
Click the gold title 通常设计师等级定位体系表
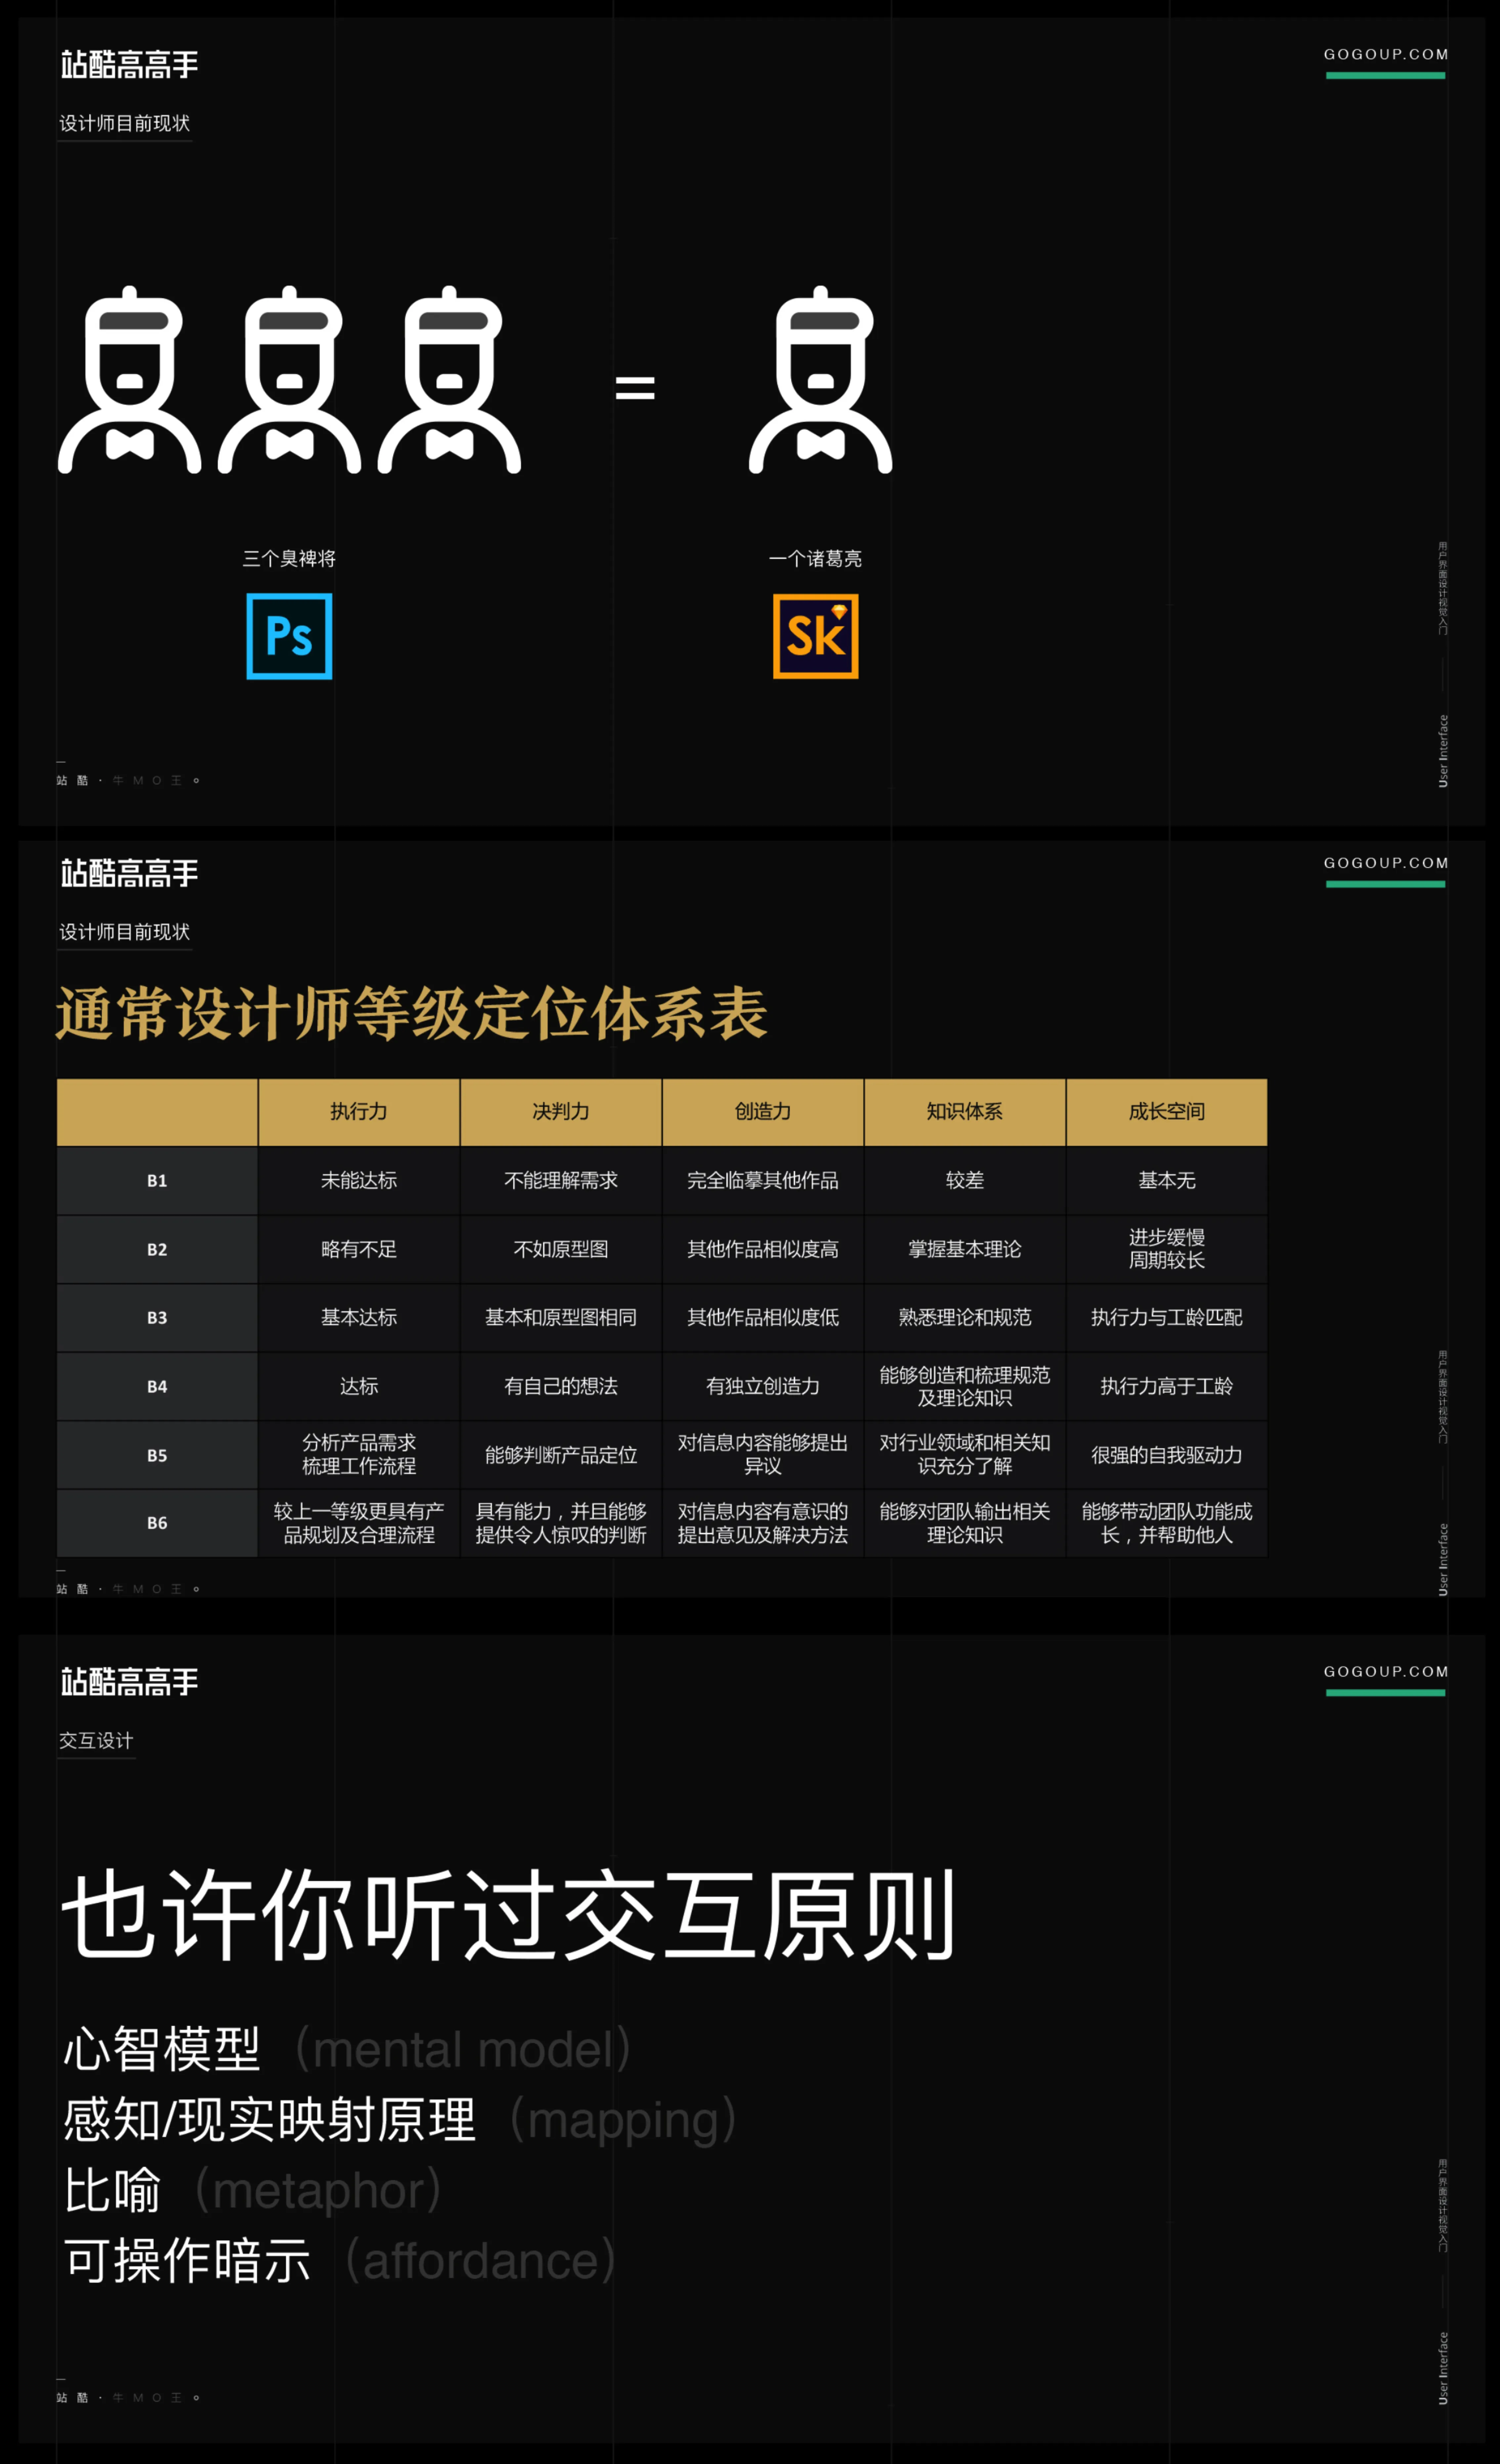point(412,1013)
